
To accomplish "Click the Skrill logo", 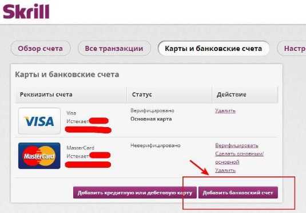I will [26, 11].
